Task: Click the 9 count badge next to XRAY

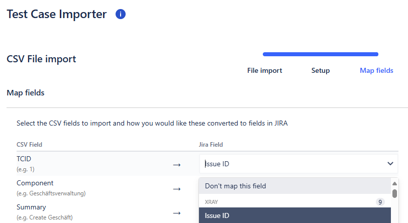Action: pyautogui.click(x=380, y=202)
